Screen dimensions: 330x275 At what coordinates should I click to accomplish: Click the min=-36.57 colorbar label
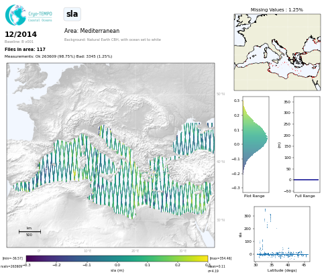click(x=13, y=258)
